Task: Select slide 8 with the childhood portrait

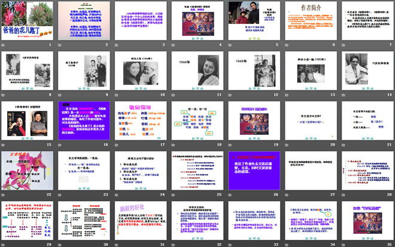Action: [x=25, y=70]
